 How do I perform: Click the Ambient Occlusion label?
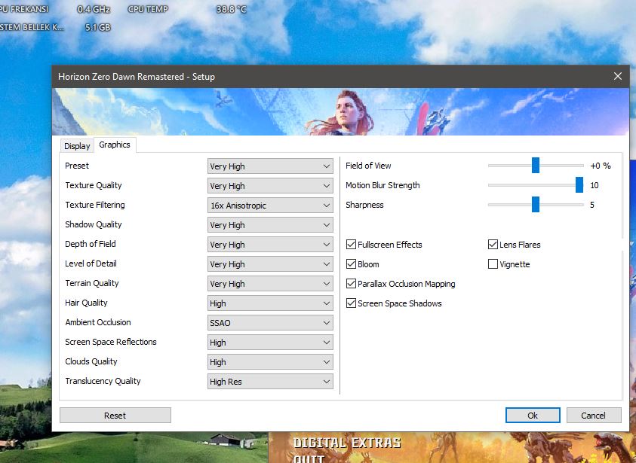pyautogui.click(x=98, y=322)
